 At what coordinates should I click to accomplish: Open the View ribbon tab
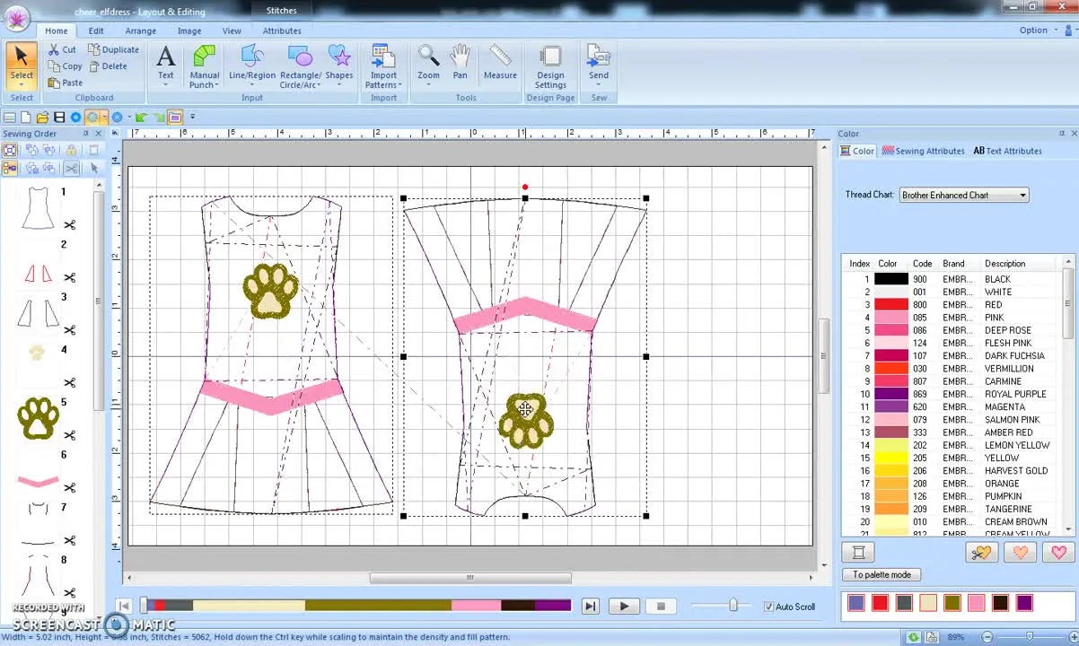pyautogui.click(x=232, y=31)
